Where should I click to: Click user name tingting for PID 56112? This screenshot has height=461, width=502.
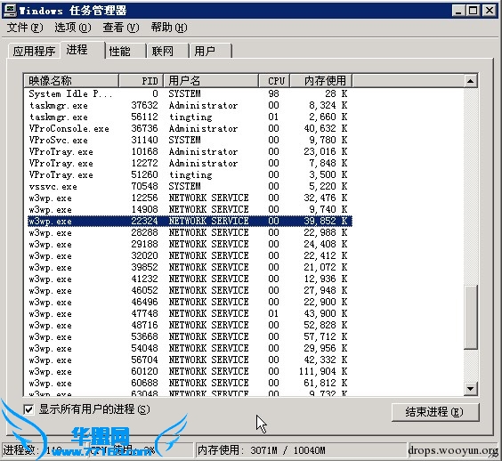[x=190, y=117]
